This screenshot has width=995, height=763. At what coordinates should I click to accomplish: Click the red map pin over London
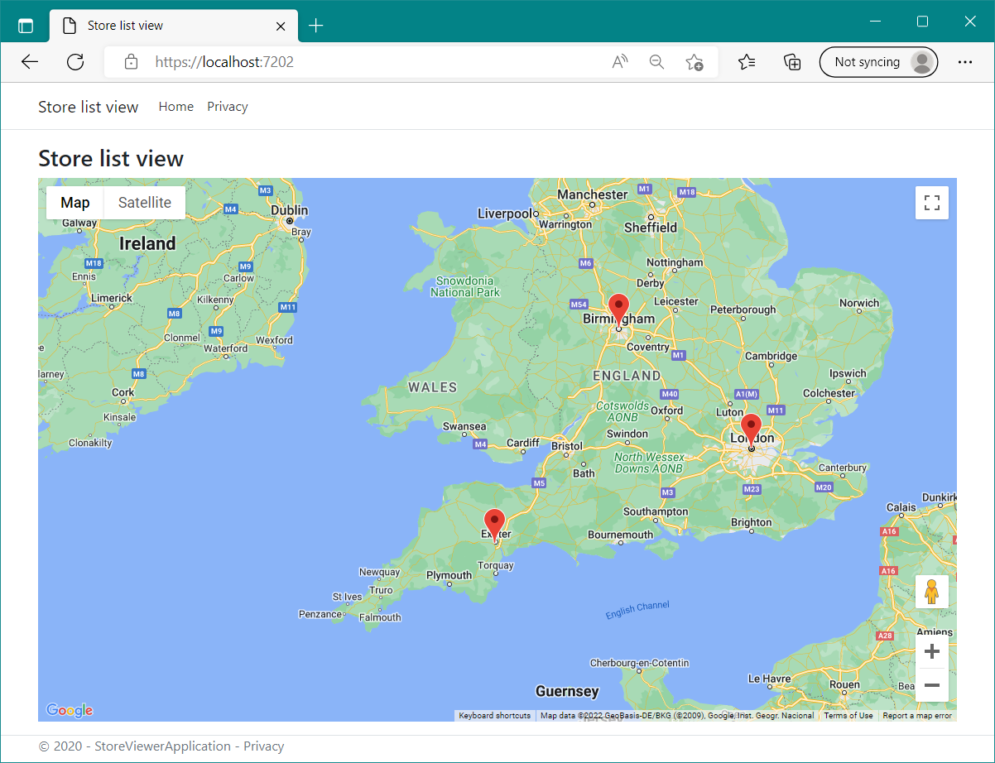click(751, 431)
